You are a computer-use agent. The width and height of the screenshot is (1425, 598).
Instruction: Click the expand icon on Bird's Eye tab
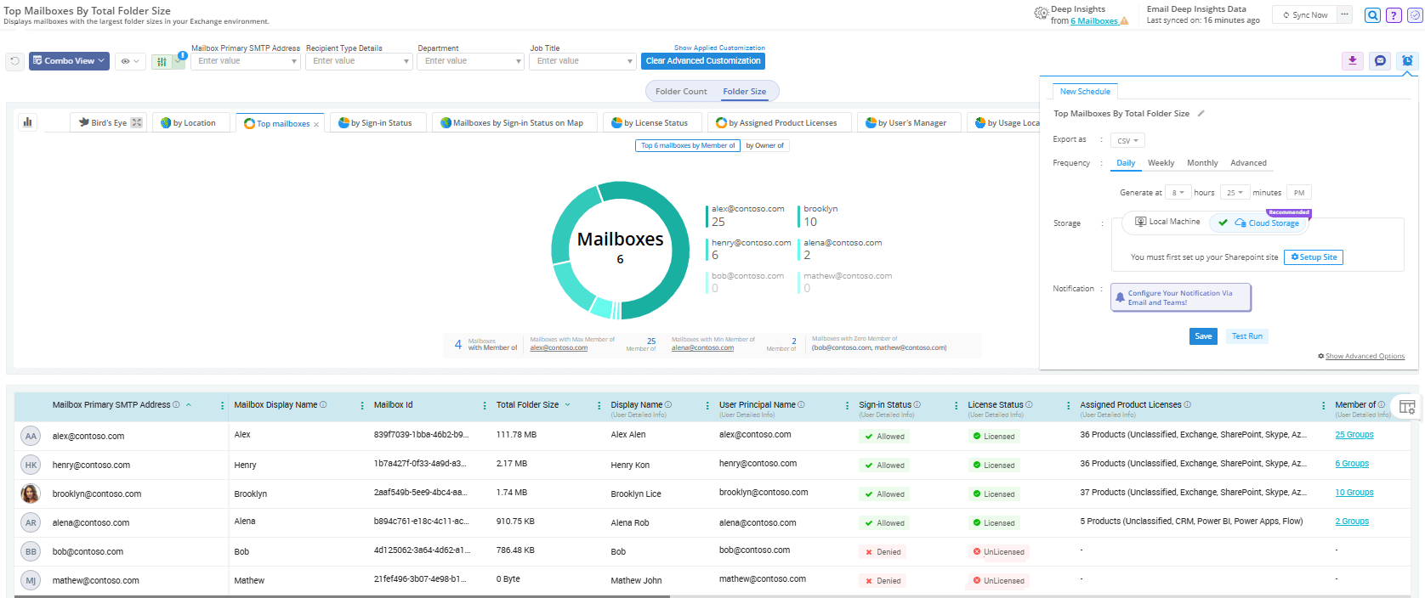pyautogui.click(x=137, y=123)
